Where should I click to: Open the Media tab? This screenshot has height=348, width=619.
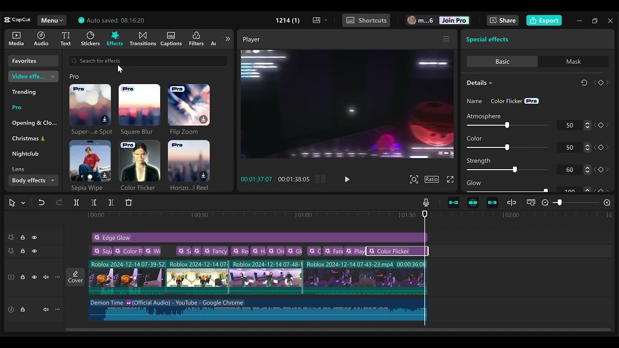pos(16,39)
